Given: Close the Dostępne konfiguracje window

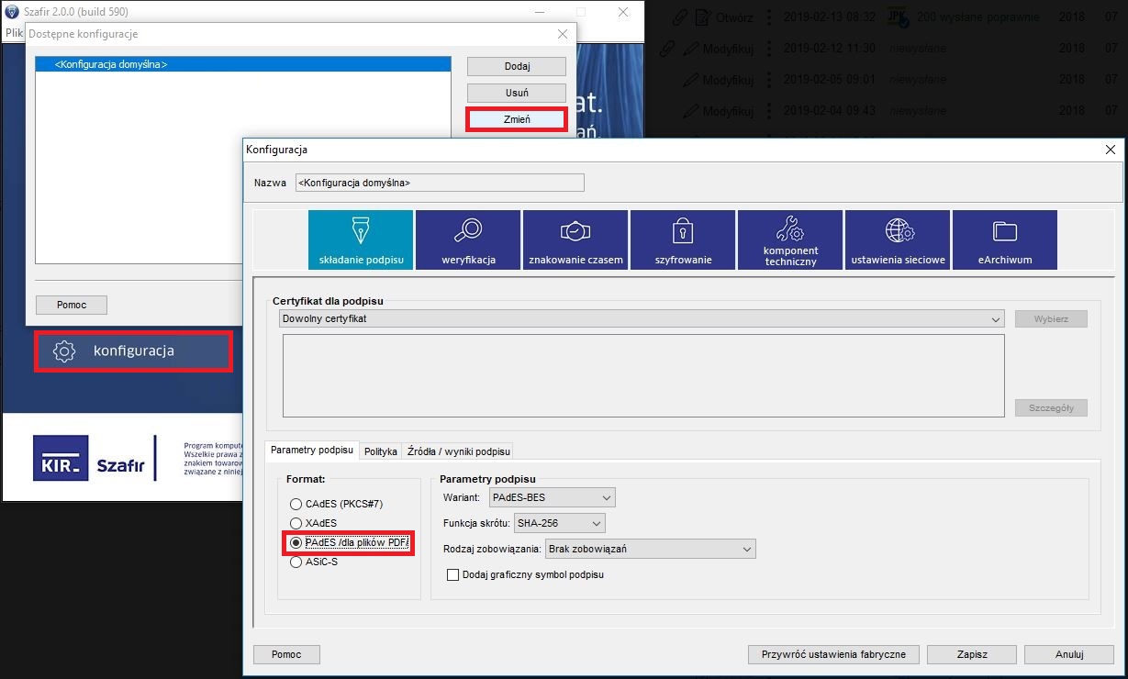Looking at the screenshot, I should coord(563,34).
